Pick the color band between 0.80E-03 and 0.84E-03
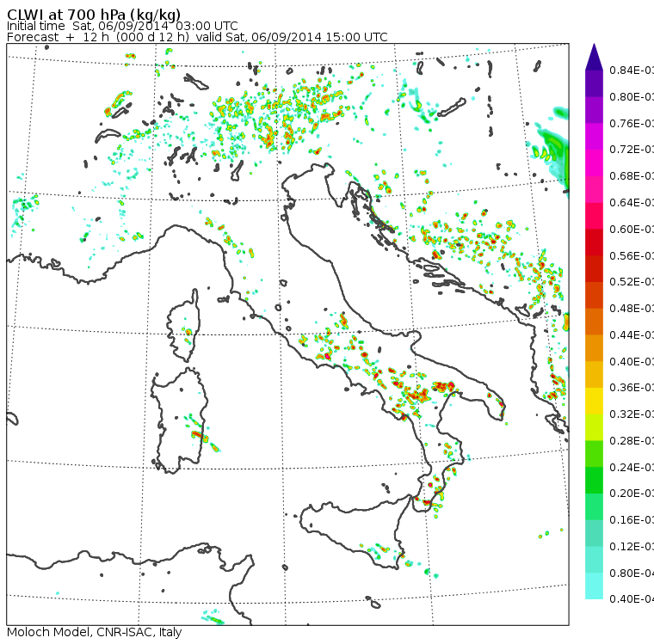Screen dimensions: 654x644 click(594, 83)
